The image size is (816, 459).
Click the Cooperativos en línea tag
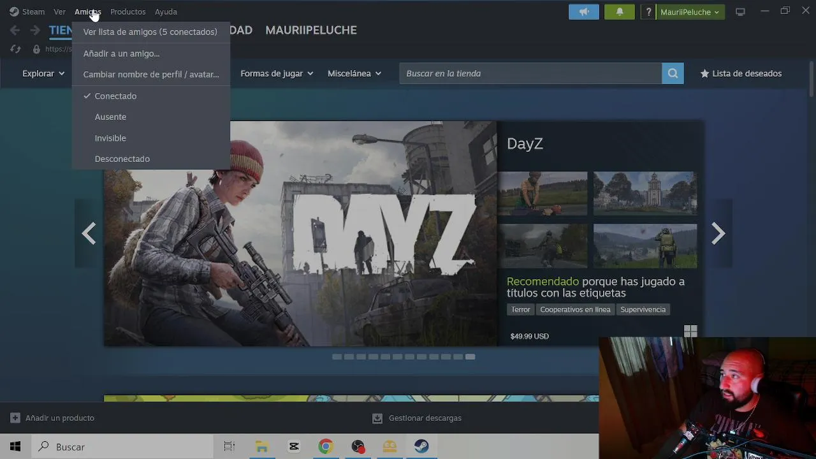click(x=575, y=309)
